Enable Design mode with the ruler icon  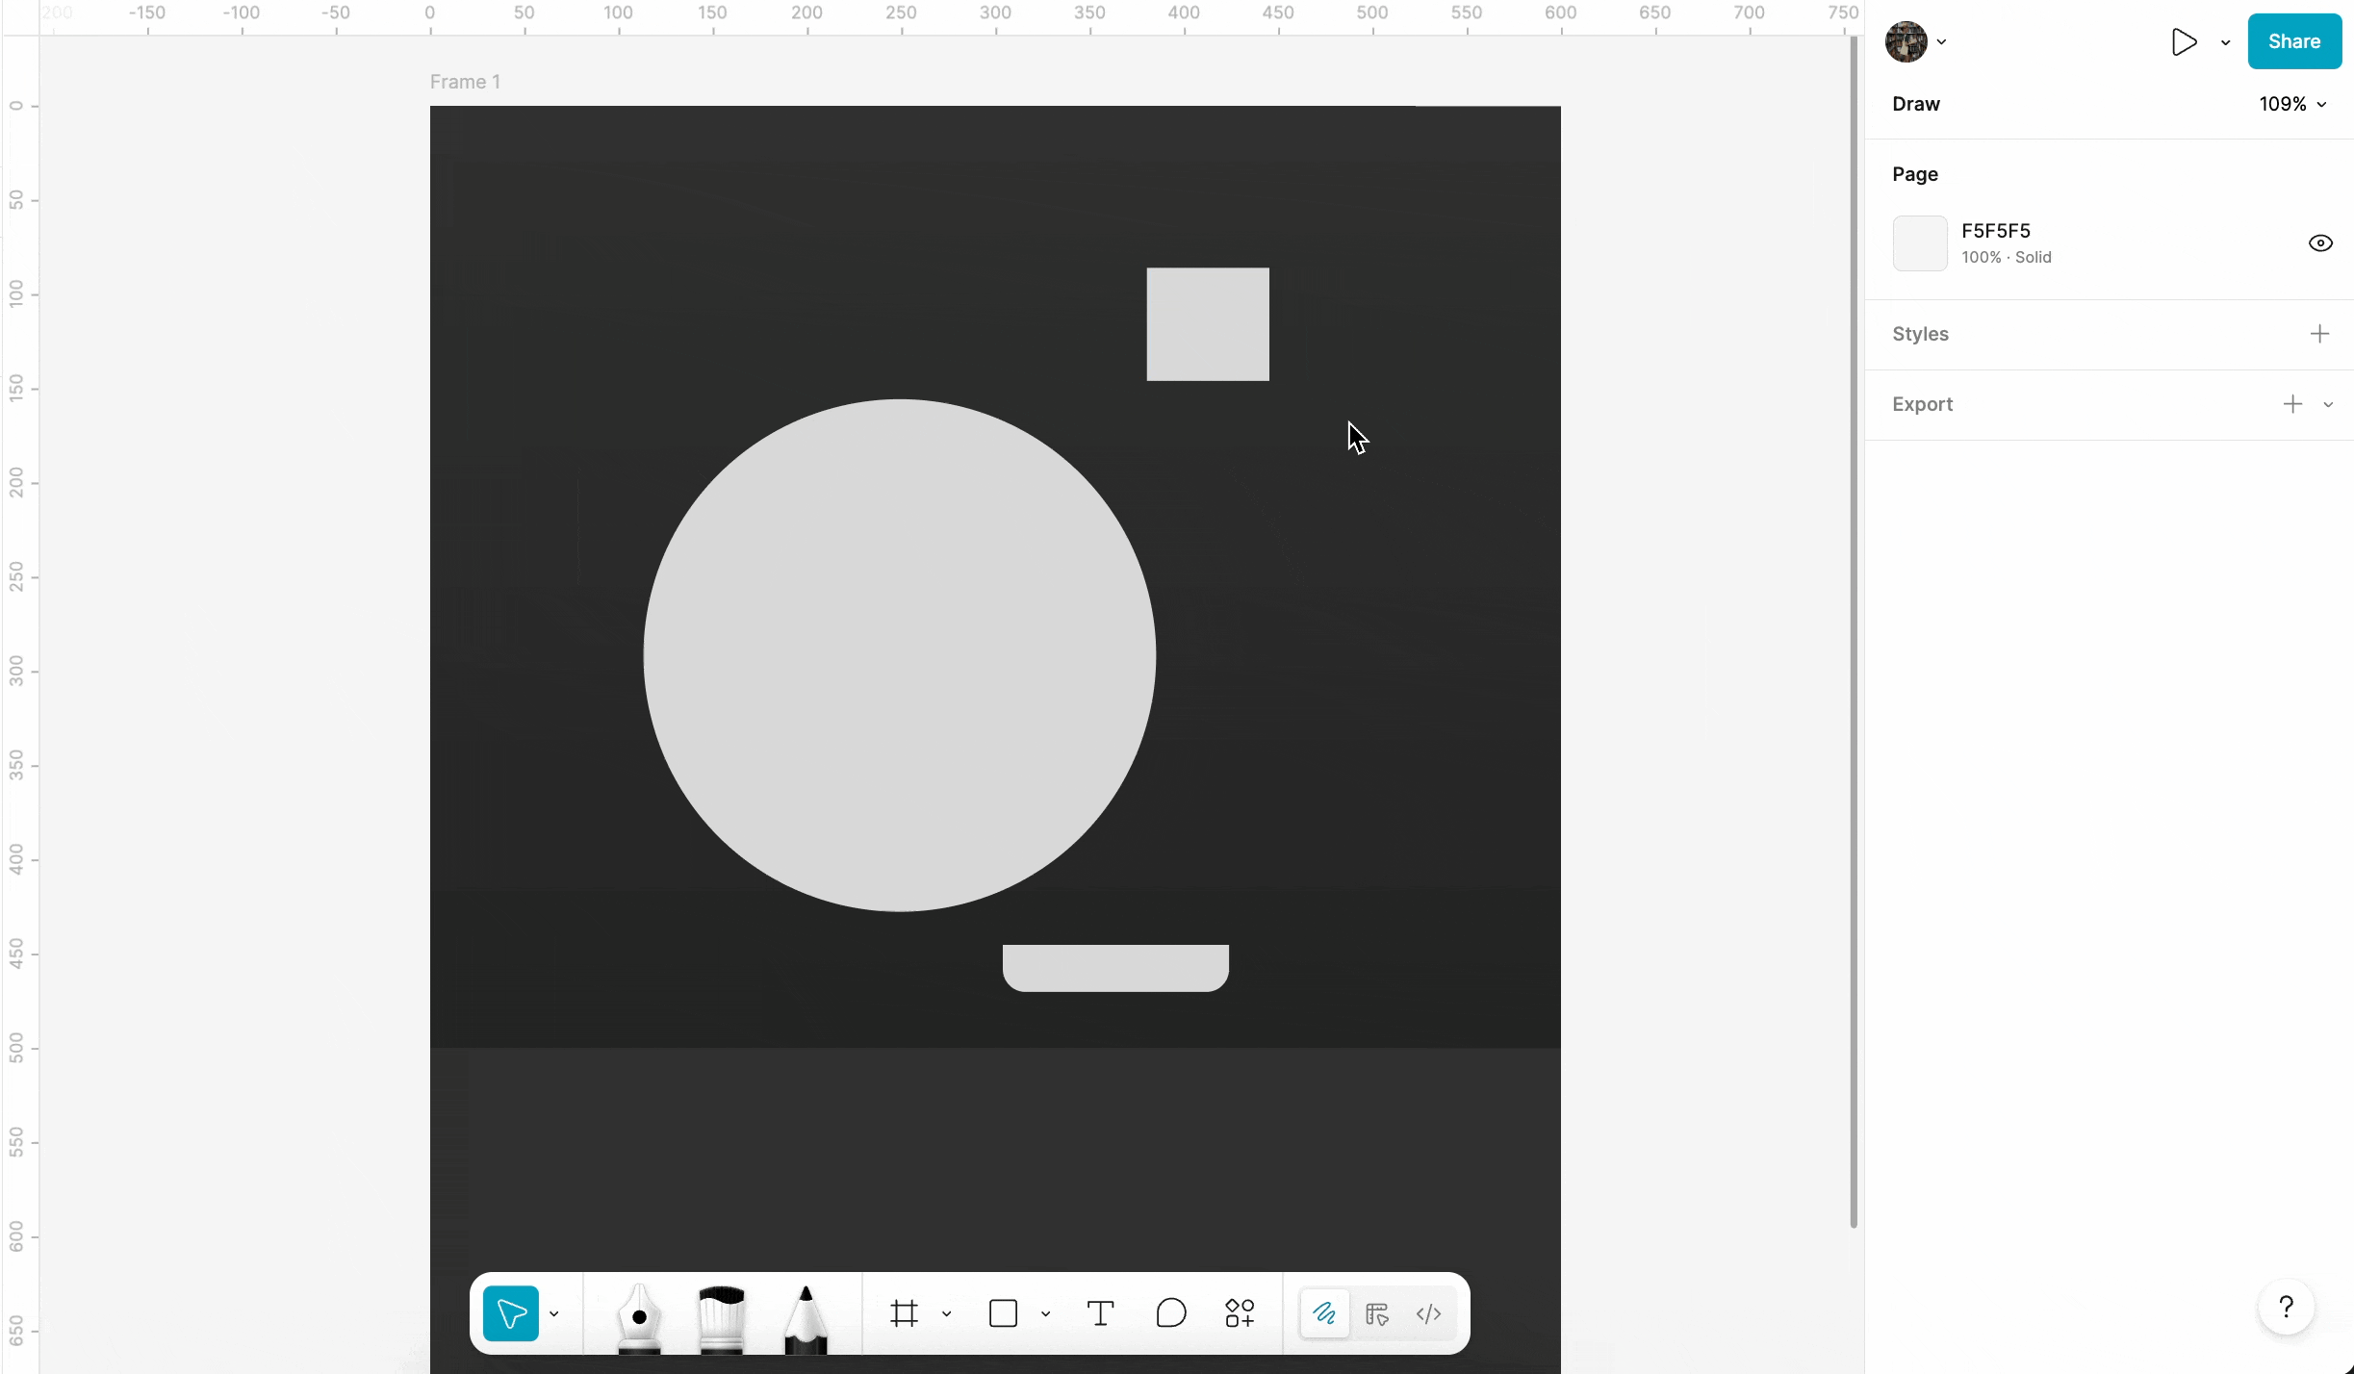(1376, 1314)
